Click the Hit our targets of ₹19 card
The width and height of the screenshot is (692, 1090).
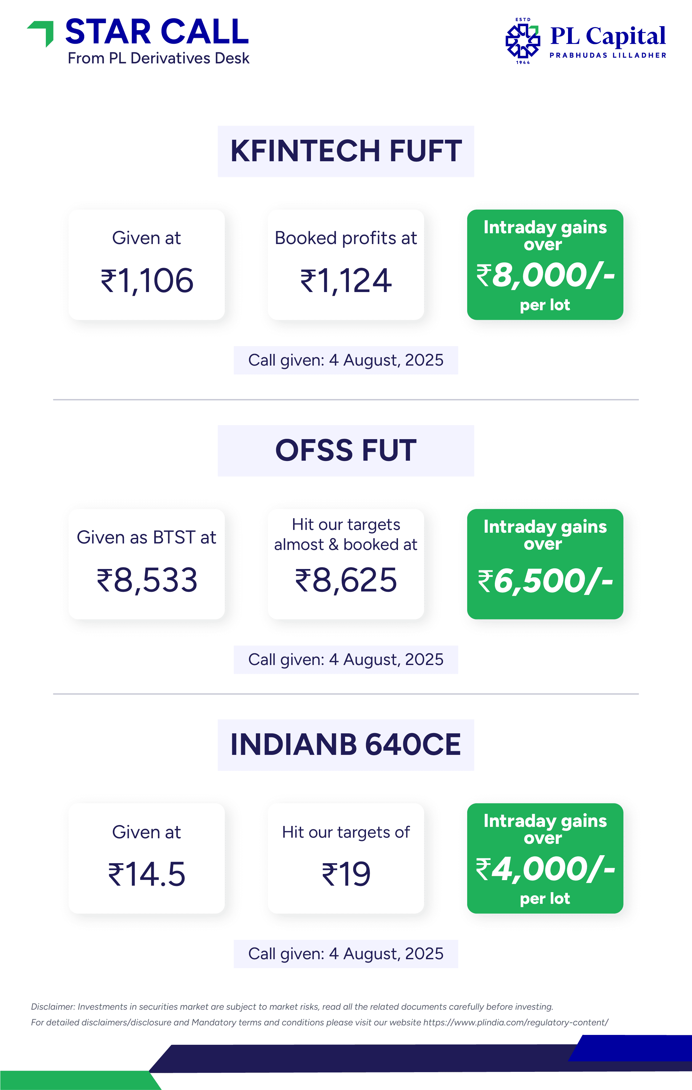coord(346,858)
